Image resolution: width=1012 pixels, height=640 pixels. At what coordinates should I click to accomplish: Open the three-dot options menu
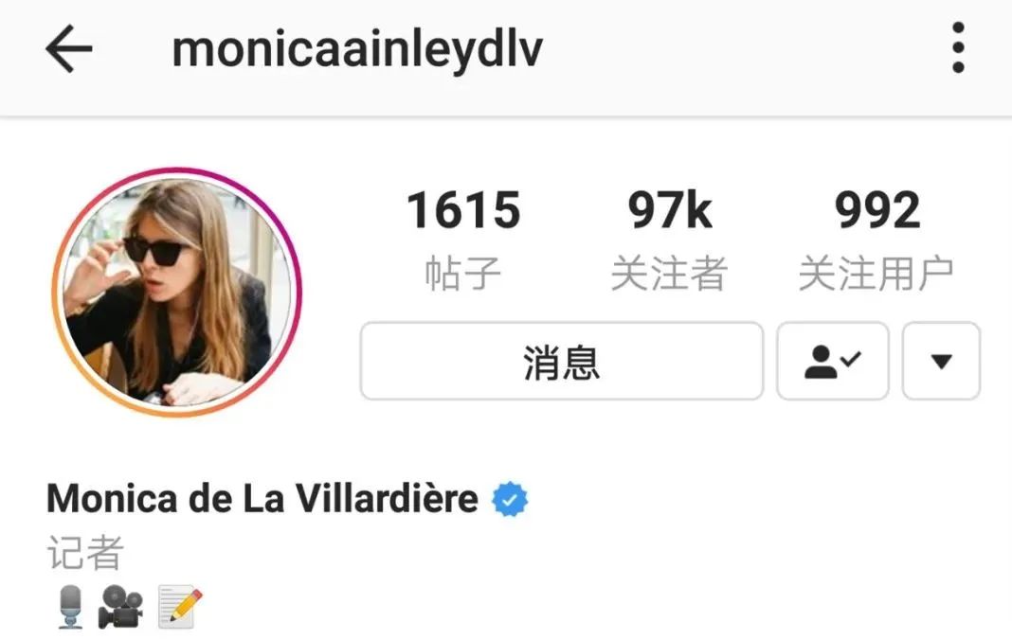(958, 47)
